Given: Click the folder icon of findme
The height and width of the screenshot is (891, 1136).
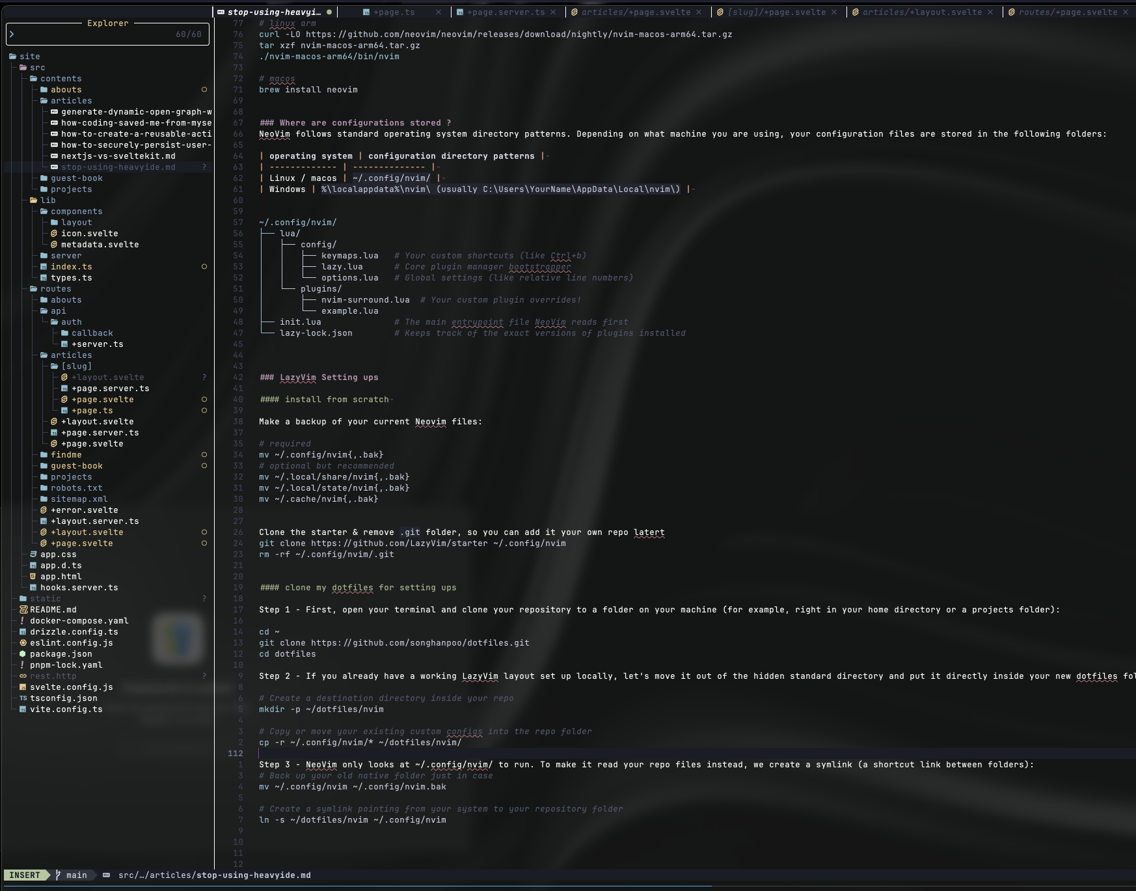Looking at the screenshot, I should tap(44, 455).
